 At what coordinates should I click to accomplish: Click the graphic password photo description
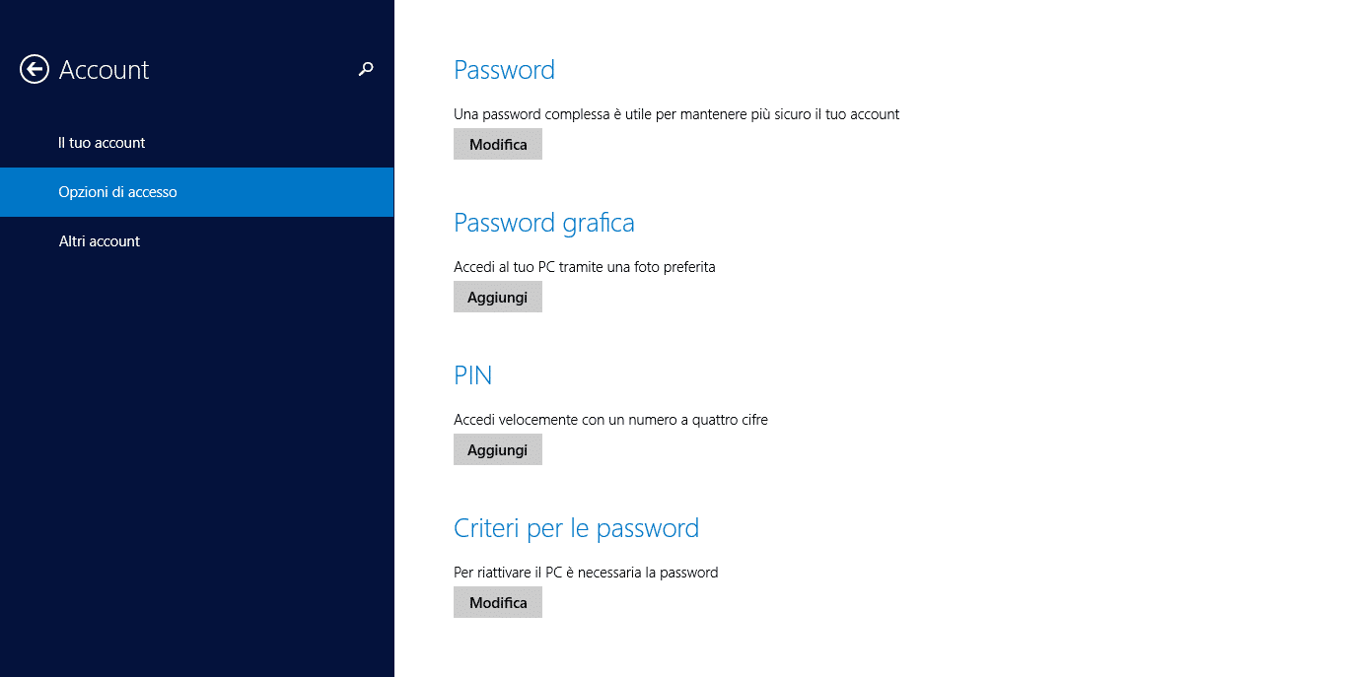coord(584,266)
